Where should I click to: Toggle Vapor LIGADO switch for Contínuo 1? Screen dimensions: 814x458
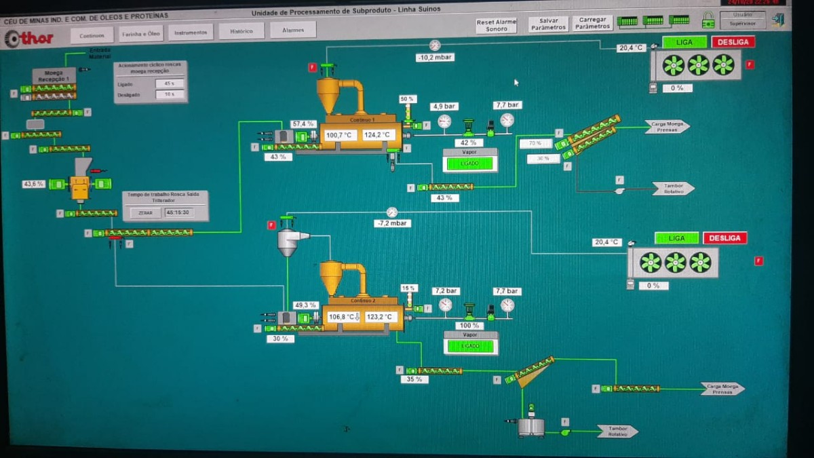point(469,164)
